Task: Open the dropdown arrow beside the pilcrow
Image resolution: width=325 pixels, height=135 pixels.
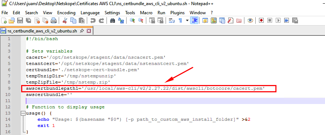Action: click(x=187, y=20)
